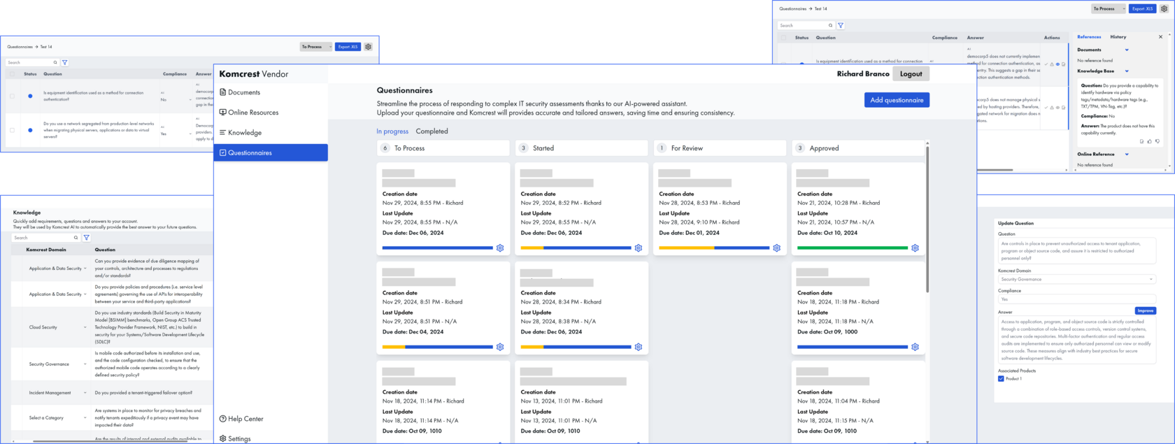Click the filter funnel icon in Knowledge panel

click(87, 238)
